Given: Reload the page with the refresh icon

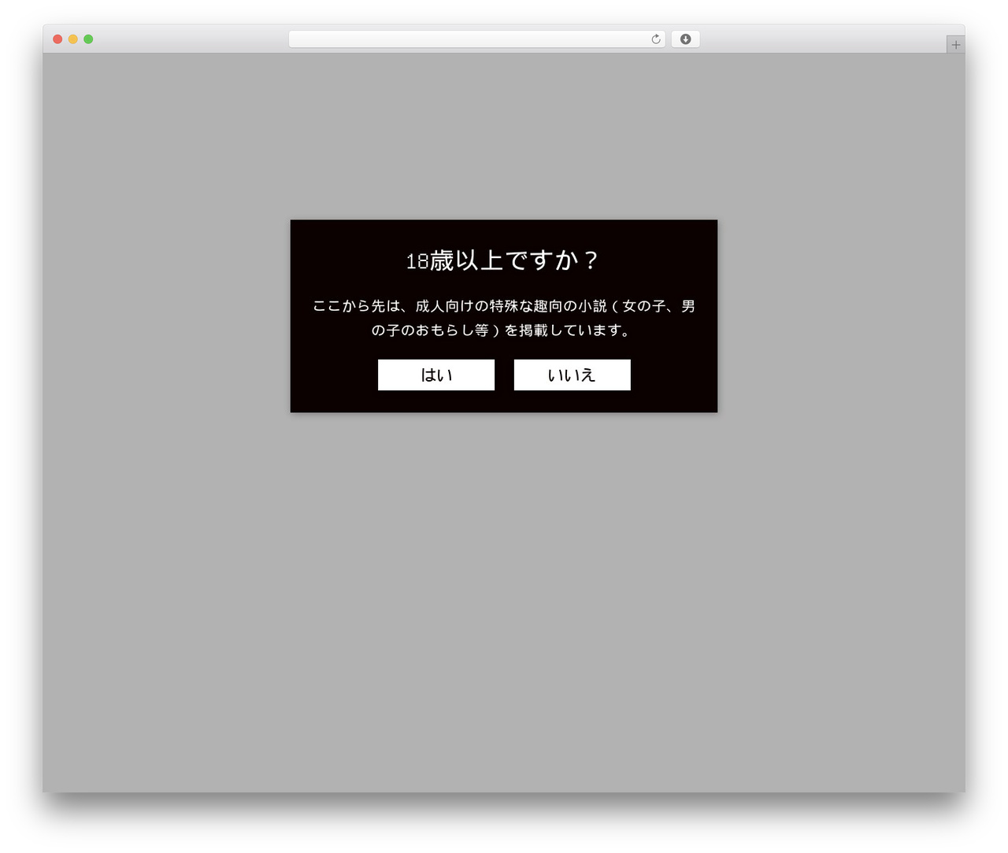Looking at the screenshot, I should pos(656,39).
